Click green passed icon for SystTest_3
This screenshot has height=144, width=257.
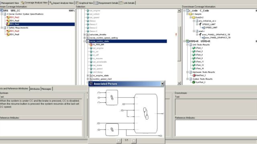click(x=194, y=82)
